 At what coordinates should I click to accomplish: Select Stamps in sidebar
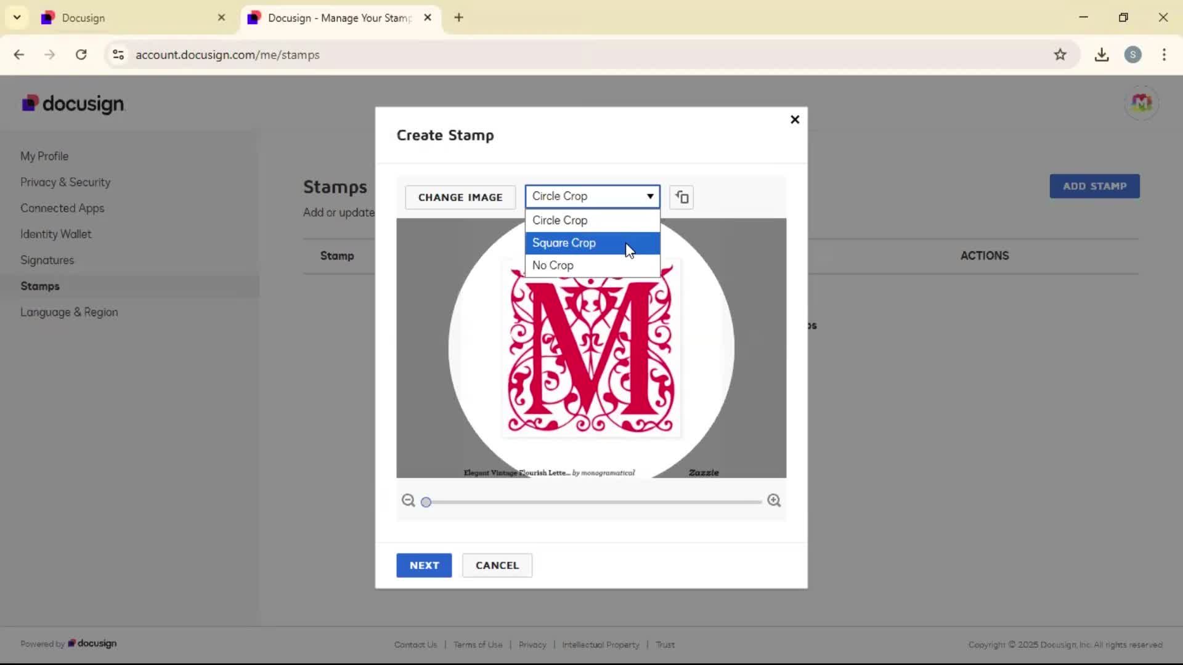(40, 286)
